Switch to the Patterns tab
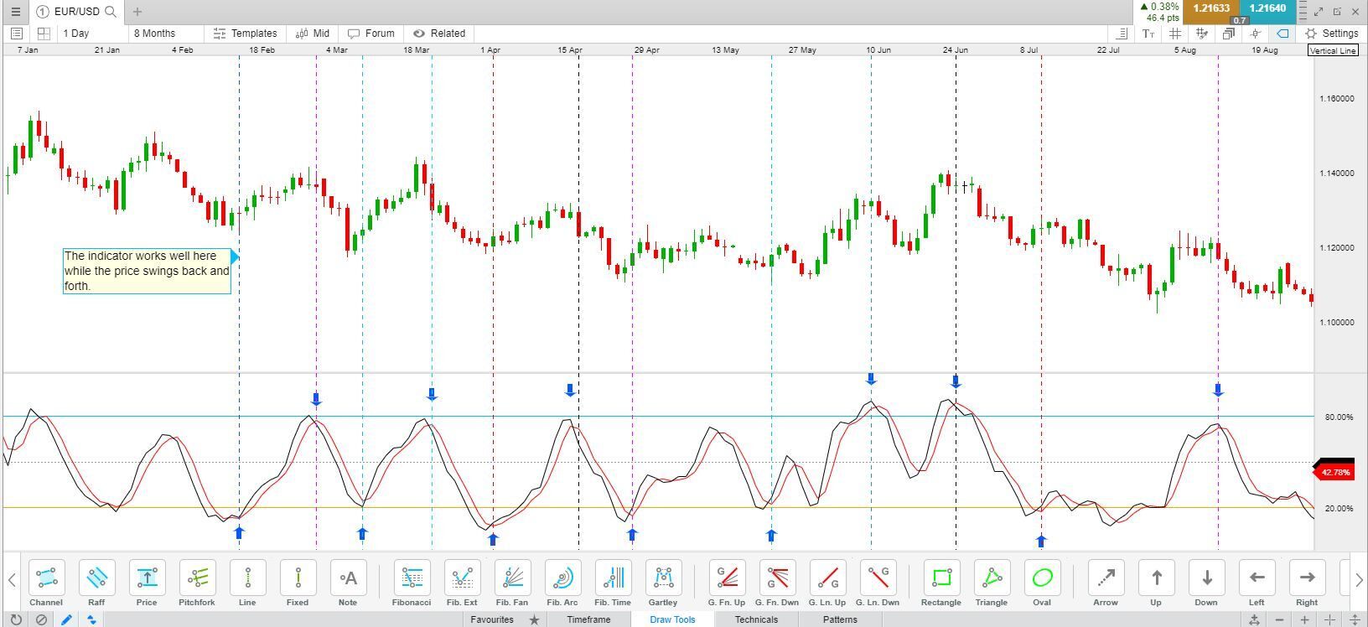The height and width of the screenshot is (627, 1368). click(x=840, y=619)
